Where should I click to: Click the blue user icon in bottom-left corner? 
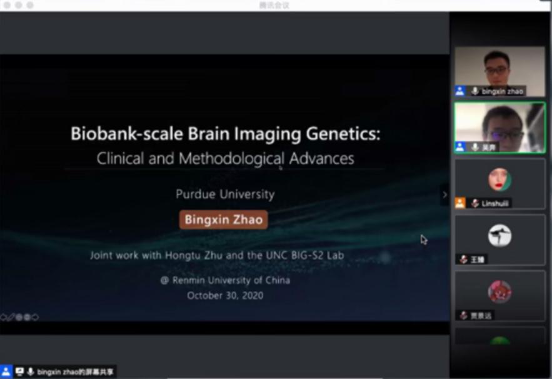point(6,371)
